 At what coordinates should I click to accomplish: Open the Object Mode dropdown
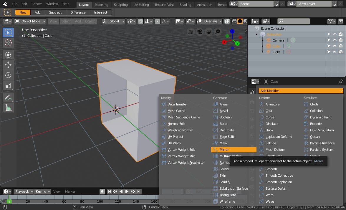[30, 21]
